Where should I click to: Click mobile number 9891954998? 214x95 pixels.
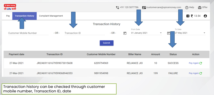click(x=101, y=73)
